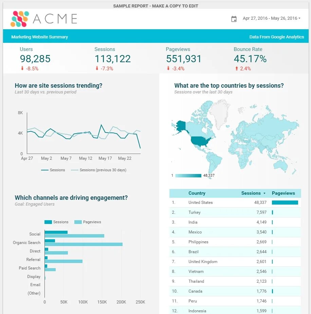Click the Turkey row in country table
Image resolution: width=311 pixels, height=314 pixels.
[235, 212]
